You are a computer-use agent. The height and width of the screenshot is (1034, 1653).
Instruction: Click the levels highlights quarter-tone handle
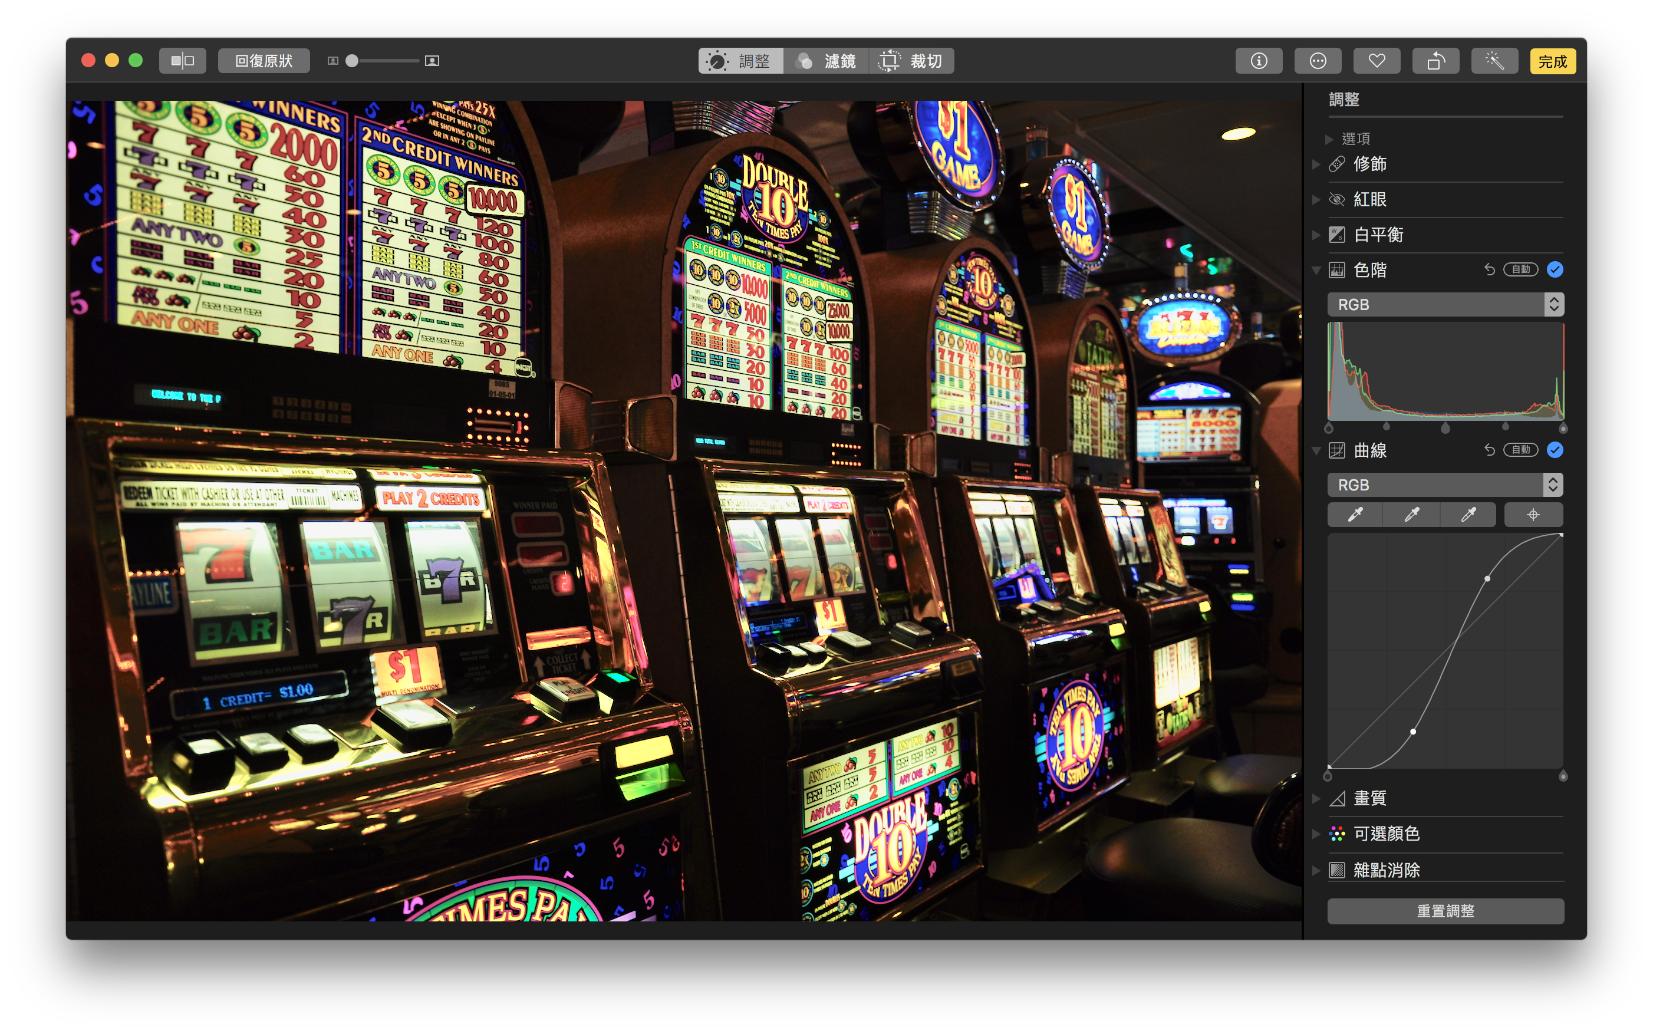point(1505,426)
